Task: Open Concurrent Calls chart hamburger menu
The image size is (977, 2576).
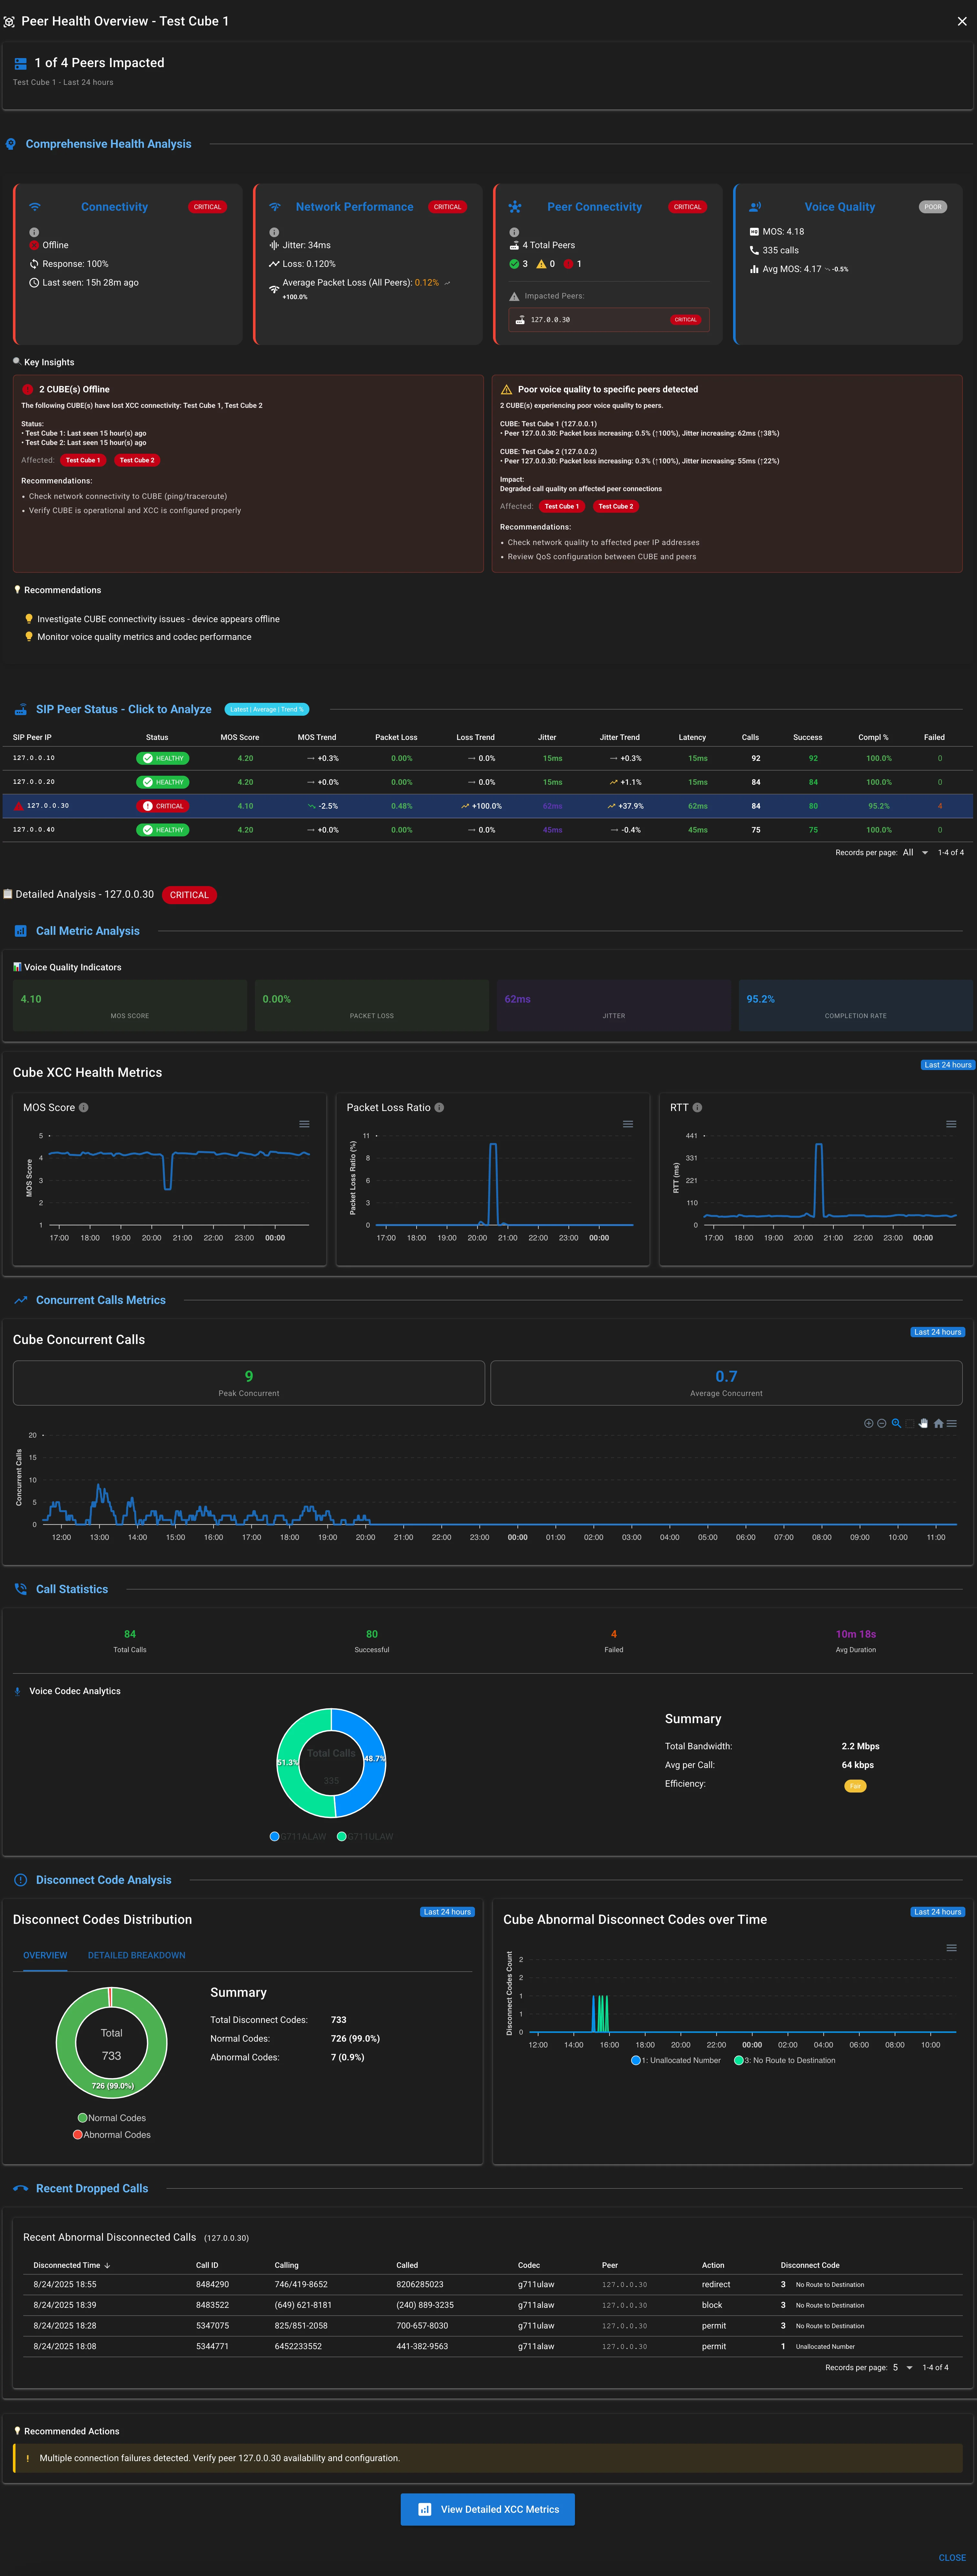Action: [x=952, y=1423]
